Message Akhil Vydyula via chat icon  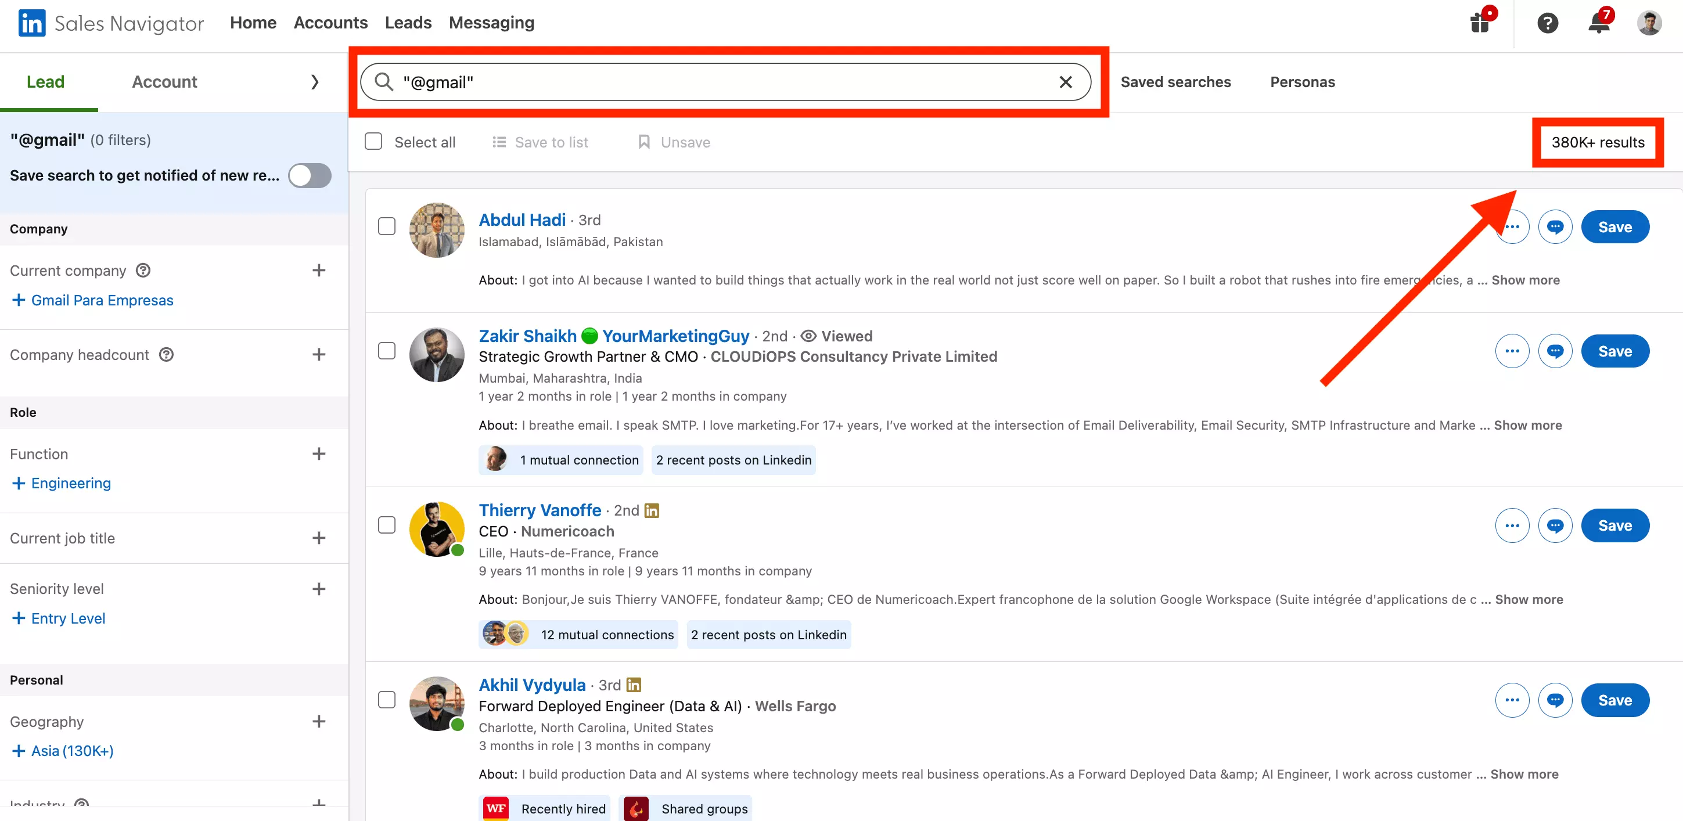(1555, 700)
